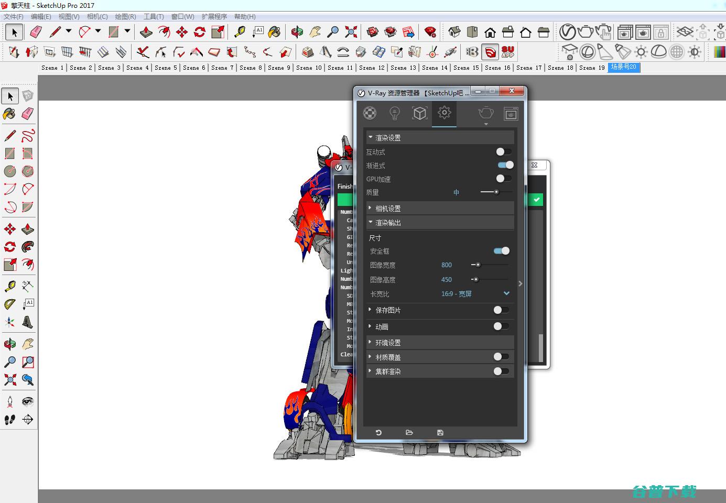Screen dimensions: 726x503
Task: Open the 帮助(H) menu
Action: click(245, 17)
